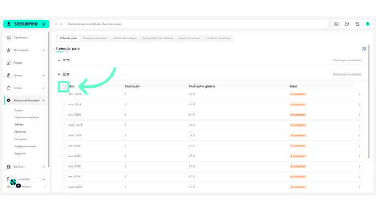
Task: Open the search filter dropdown arrow
Action: 61,24
